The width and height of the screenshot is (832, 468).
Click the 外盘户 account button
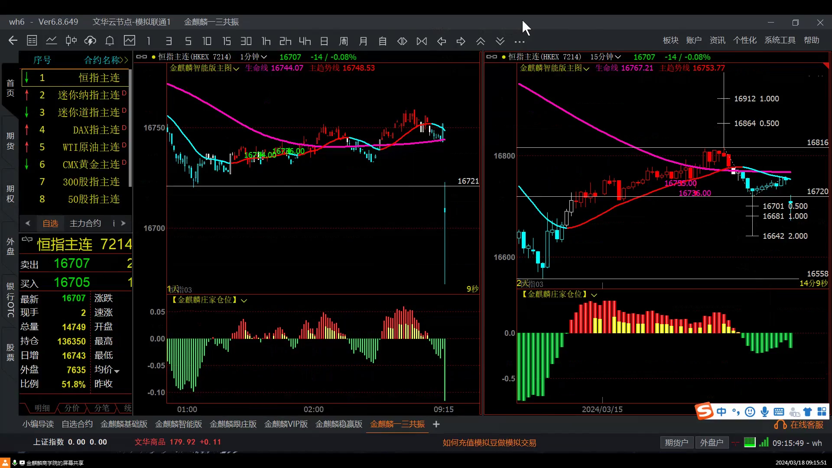tap(712, 442)
